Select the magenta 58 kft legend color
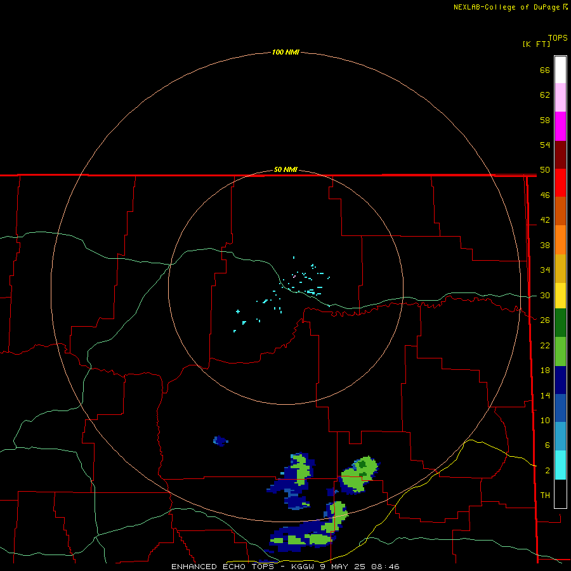The image size is (571, 571). 560,126
